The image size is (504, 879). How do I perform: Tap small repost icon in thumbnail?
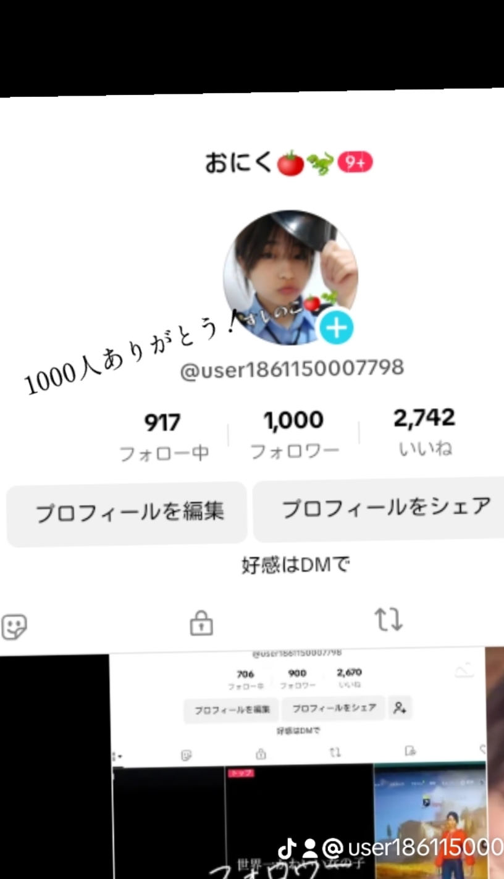point(335,752)
